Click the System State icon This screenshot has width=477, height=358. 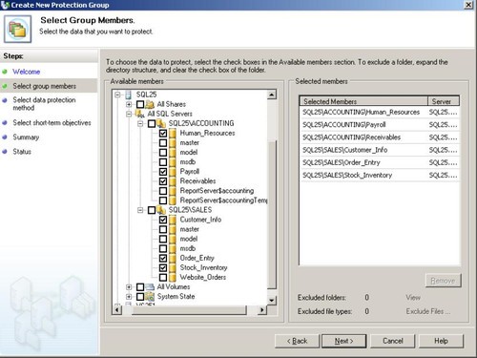coord(150,297)
